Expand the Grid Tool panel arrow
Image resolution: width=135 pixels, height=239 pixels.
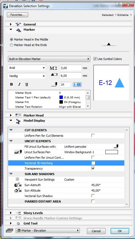11,223
